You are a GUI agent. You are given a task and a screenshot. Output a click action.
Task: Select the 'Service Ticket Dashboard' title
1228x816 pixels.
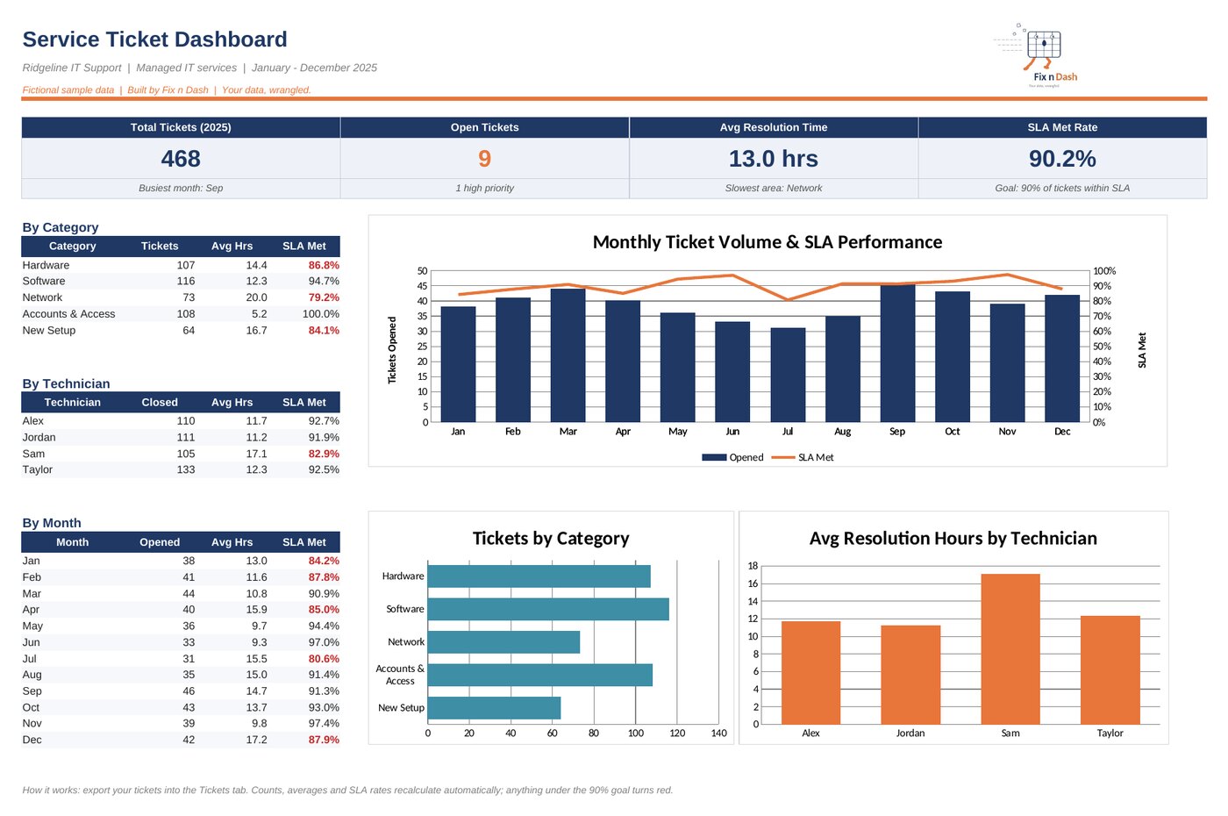pos(154,39)
